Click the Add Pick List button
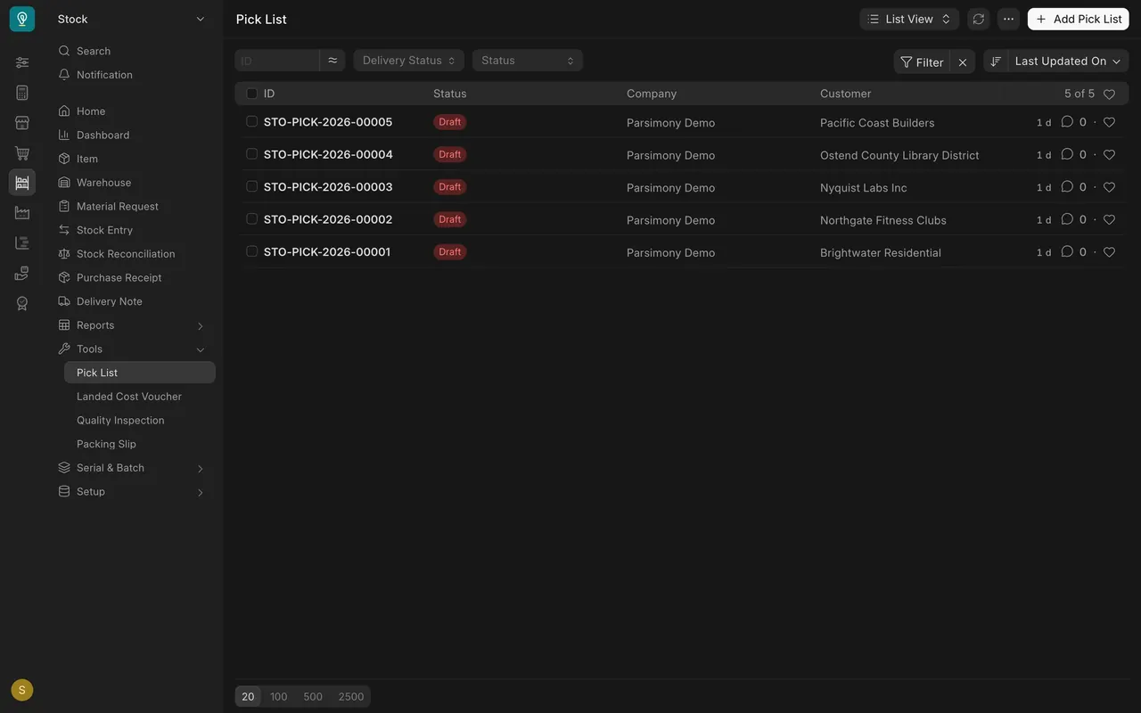1141x713 pixels. click(x=1079, y=19)
